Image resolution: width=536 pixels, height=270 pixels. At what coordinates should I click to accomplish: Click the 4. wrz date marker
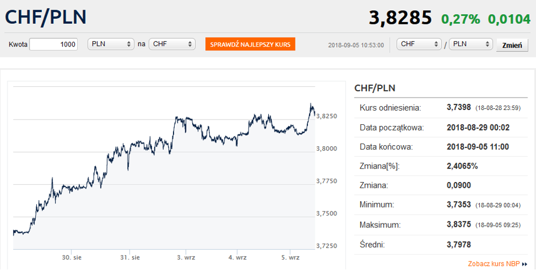237,258
